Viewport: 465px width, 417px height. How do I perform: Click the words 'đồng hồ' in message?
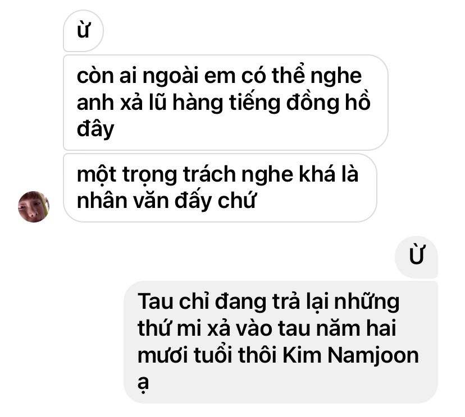point(329,103)
